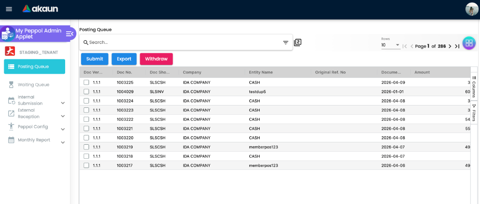Click the Waiting Queue hourglass icon

coord(11,85)
